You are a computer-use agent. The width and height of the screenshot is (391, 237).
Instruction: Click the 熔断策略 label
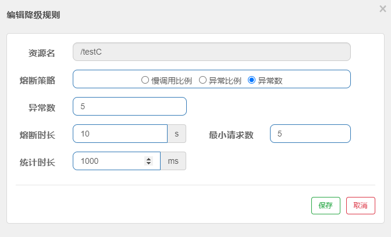[37, 80]
